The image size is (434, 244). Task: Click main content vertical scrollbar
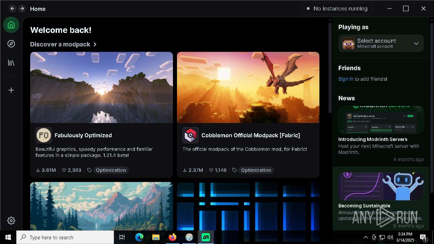pyautogui.click(x=330, y=68)
